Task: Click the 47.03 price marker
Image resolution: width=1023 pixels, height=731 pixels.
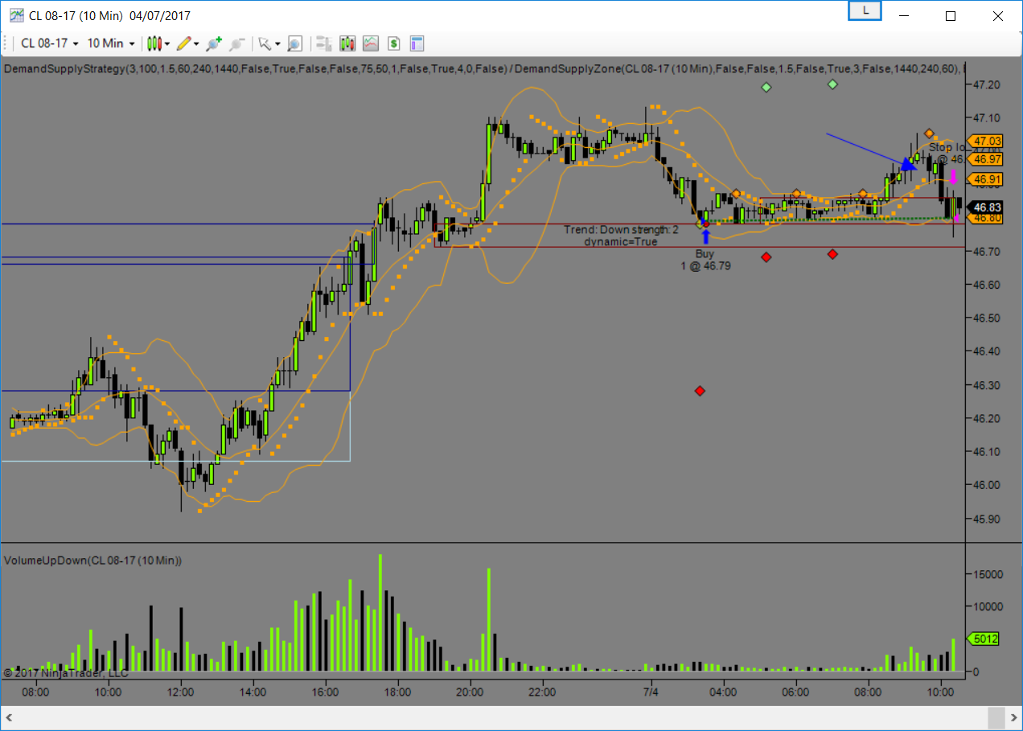Action: (985, 141)
